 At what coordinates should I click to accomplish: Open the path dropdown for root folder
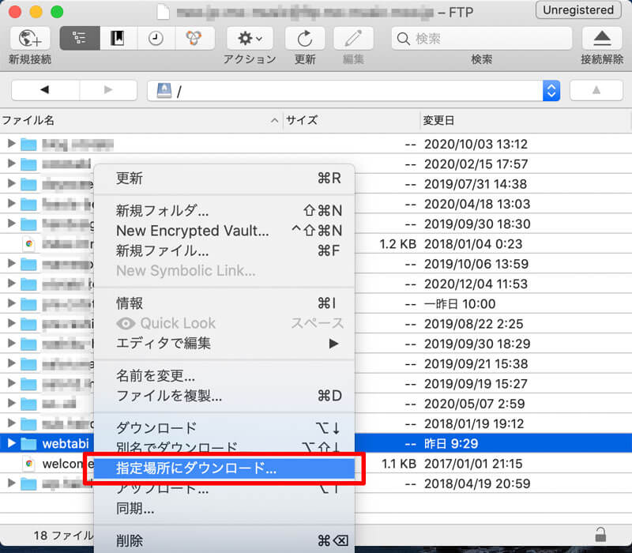551,91
